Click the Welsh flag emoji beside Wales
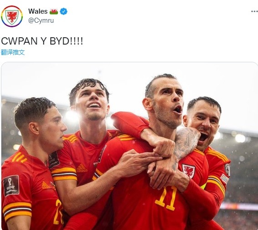Screen dimensions: 258x230 point(54,12)
